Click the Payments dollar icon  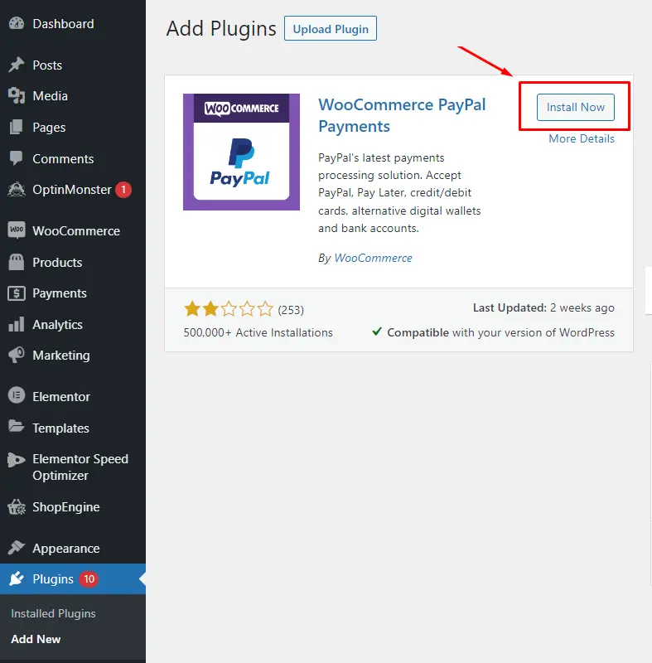coord(17,293)
